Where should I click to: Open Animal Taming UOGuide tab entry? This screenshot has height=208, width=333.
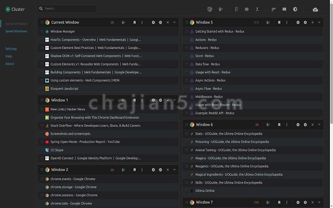(x=235, y=150)
